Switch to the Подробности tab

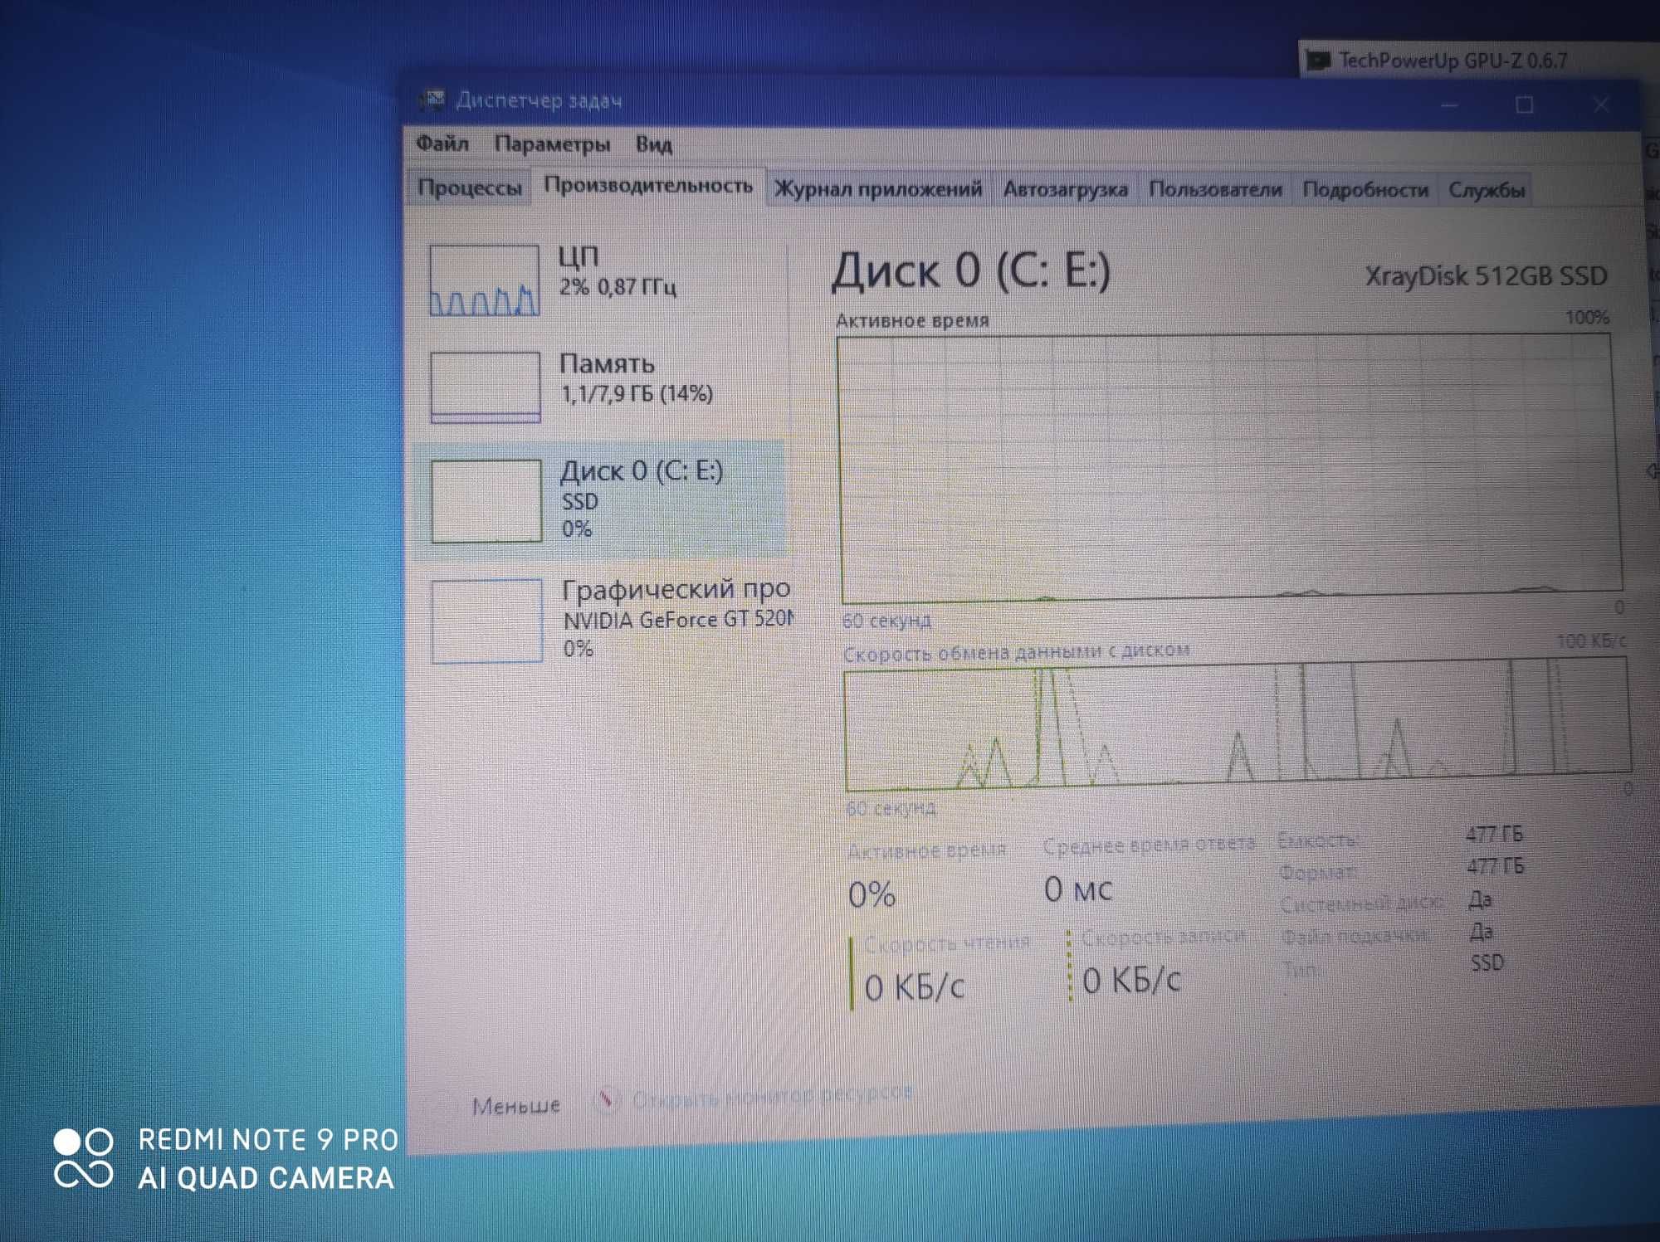[1365, 190]
